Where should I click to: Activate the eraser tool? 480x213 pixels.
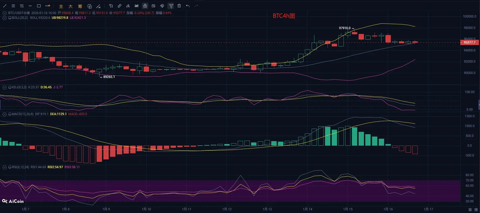(x=128, y=6)
